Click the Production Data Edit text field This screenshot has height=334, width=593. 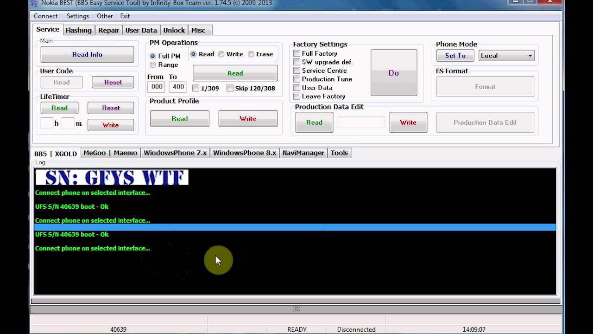(x=361, y=122)
